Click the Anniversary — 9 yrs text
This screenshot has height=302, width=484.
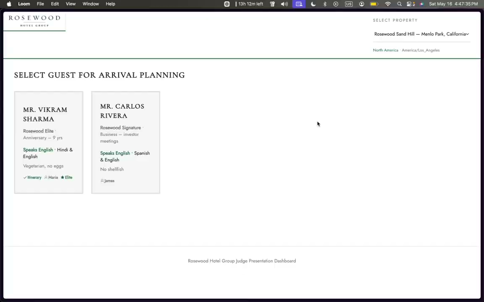tap(43, 138)
